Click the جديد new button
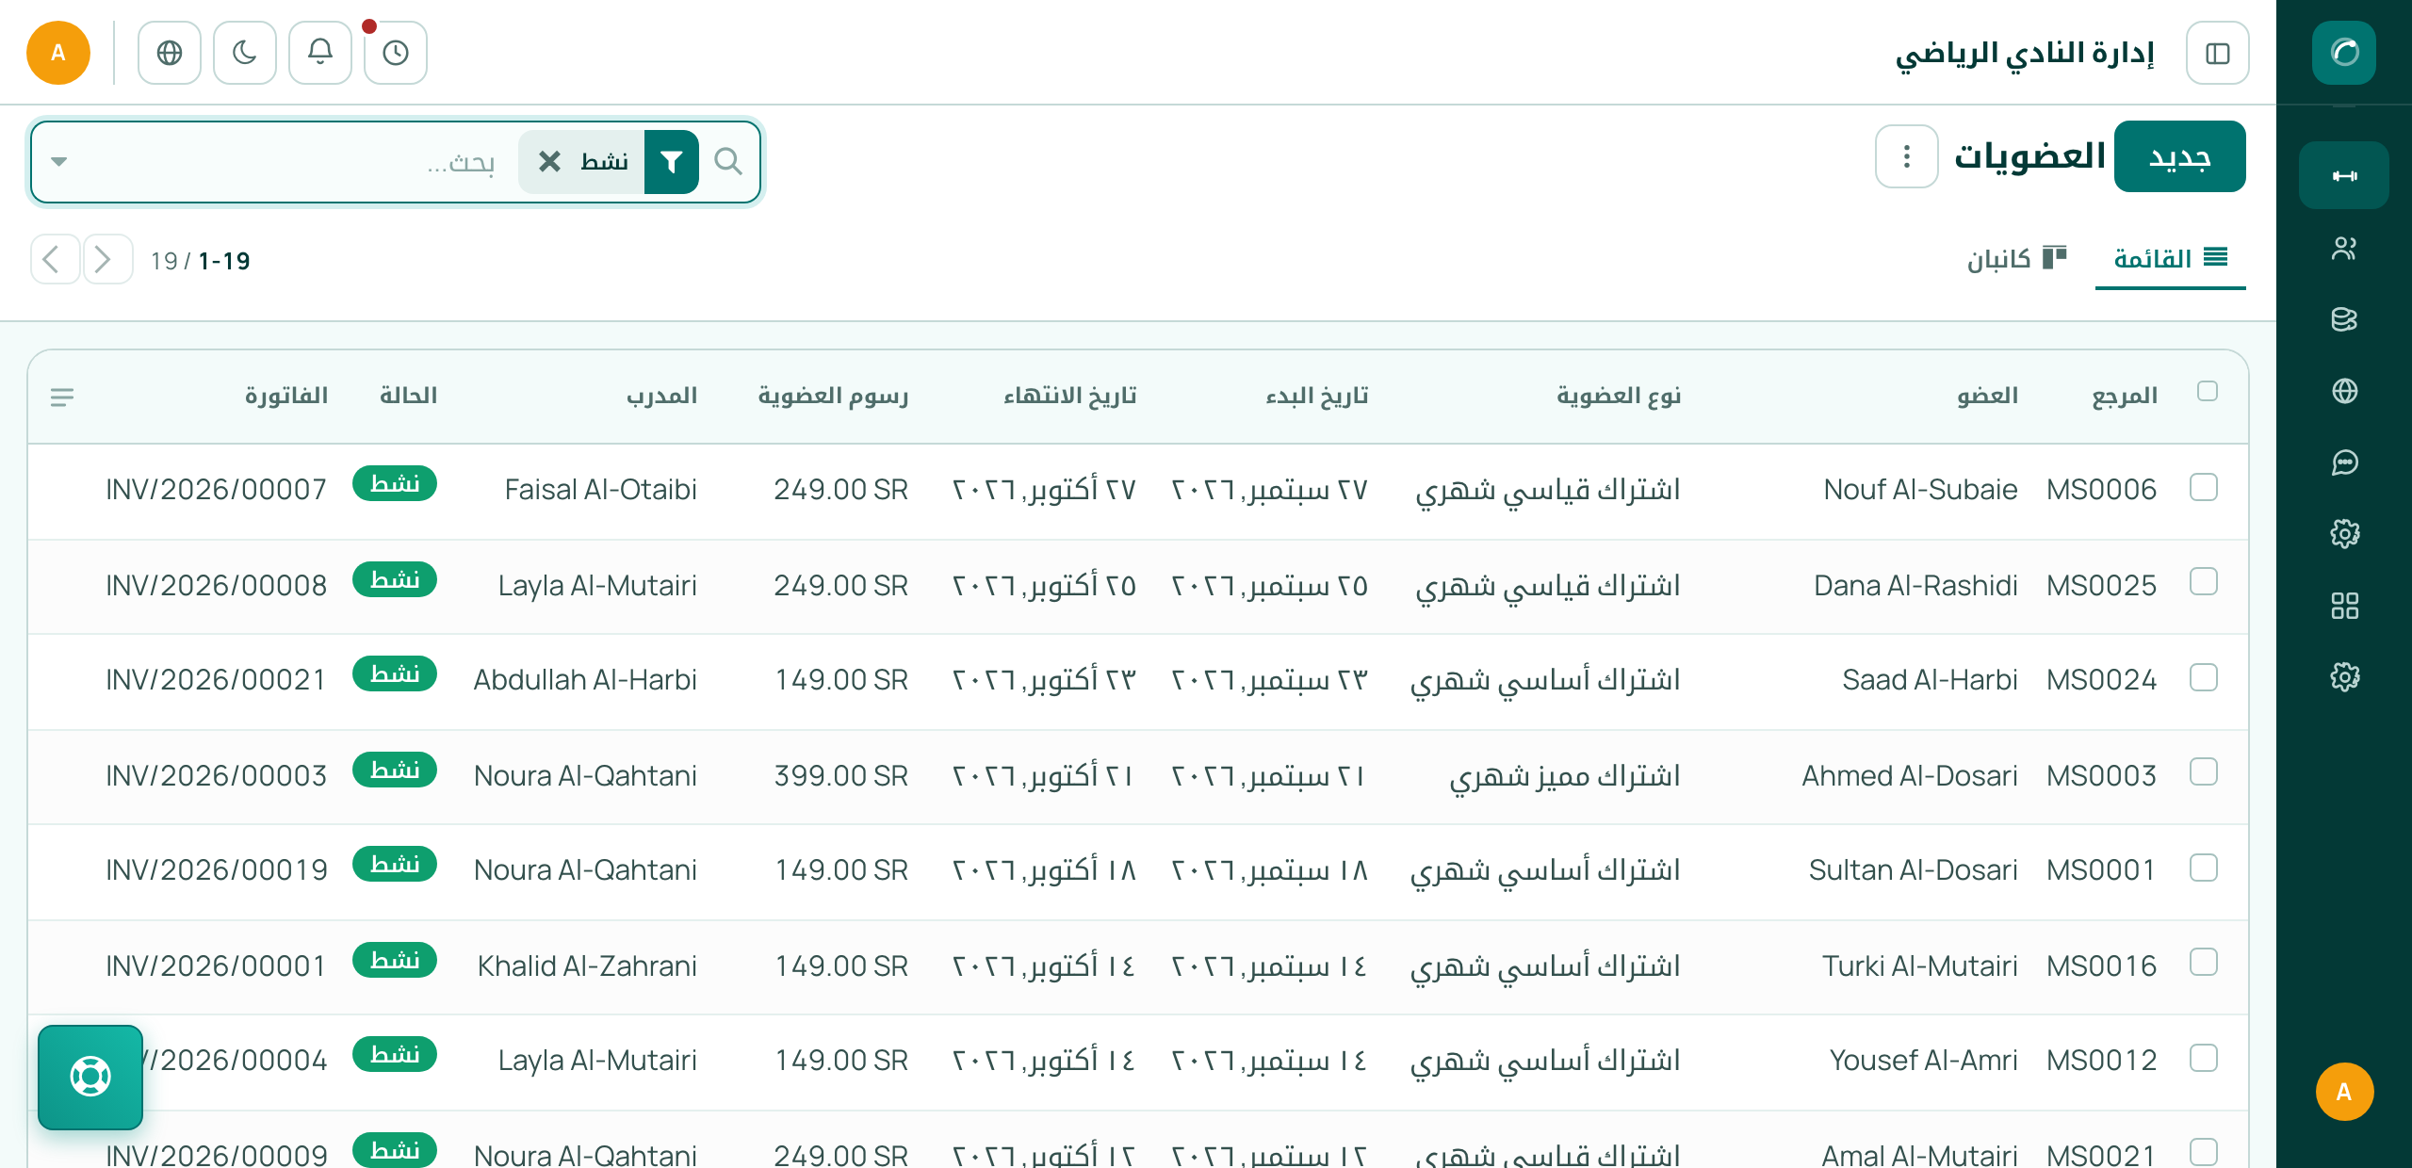Screen dimensions: 2412x1168 (x=2180, y=156)
